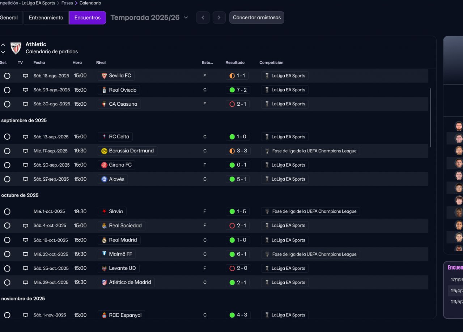Image resolution: width=463 pixels, height=332 pixels.
Task: Sort fixtures by the Rival column header
Action: click(101, 63)
